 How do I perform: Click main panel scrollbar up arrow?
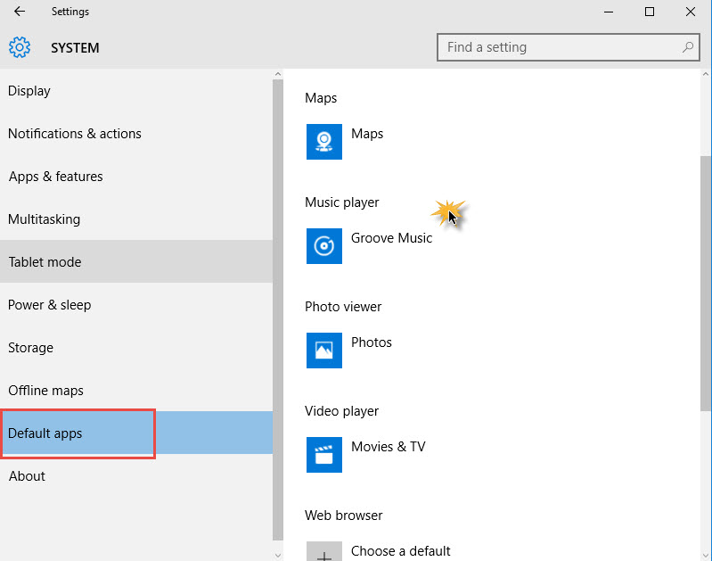706,74
